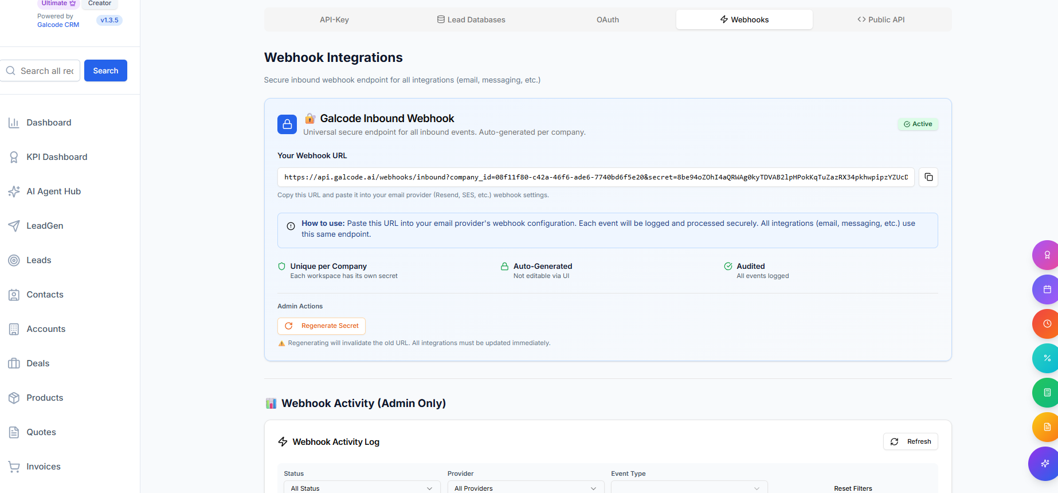Click the teal floating percent button
Image resolution: width=1058 pixels, height=493 pixels.
pyautogui.click(x=1046, y=358)
